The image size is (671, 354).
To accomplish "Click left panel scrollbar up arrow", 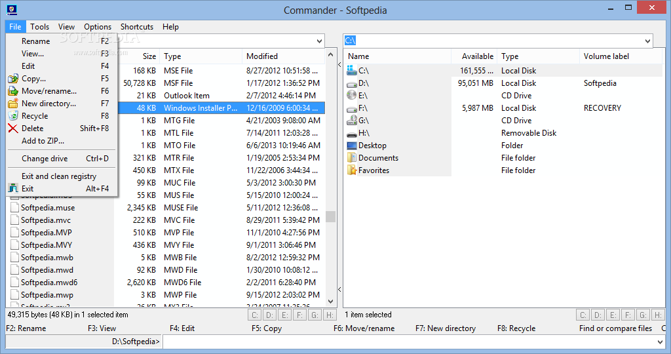I will [x=330, y=55].
